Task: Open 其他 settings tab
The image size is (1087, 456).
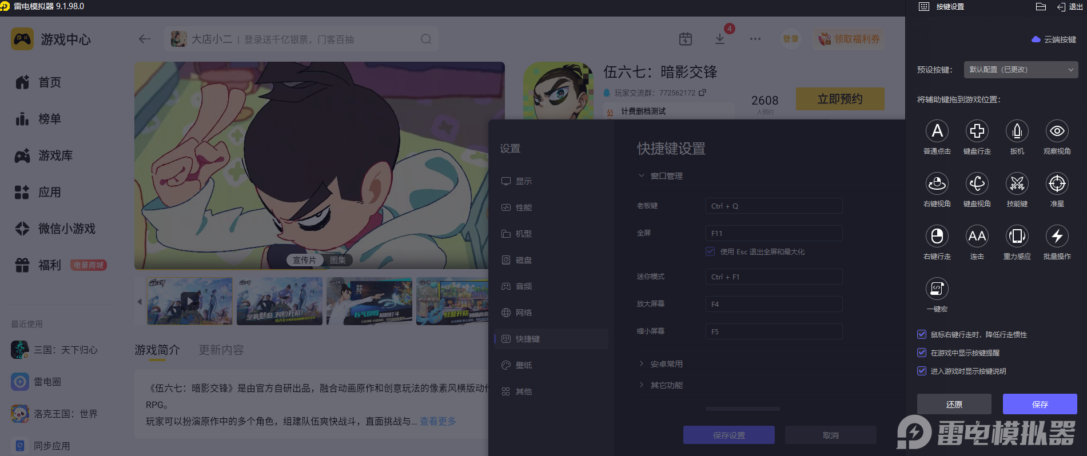Action: [551, 391]
